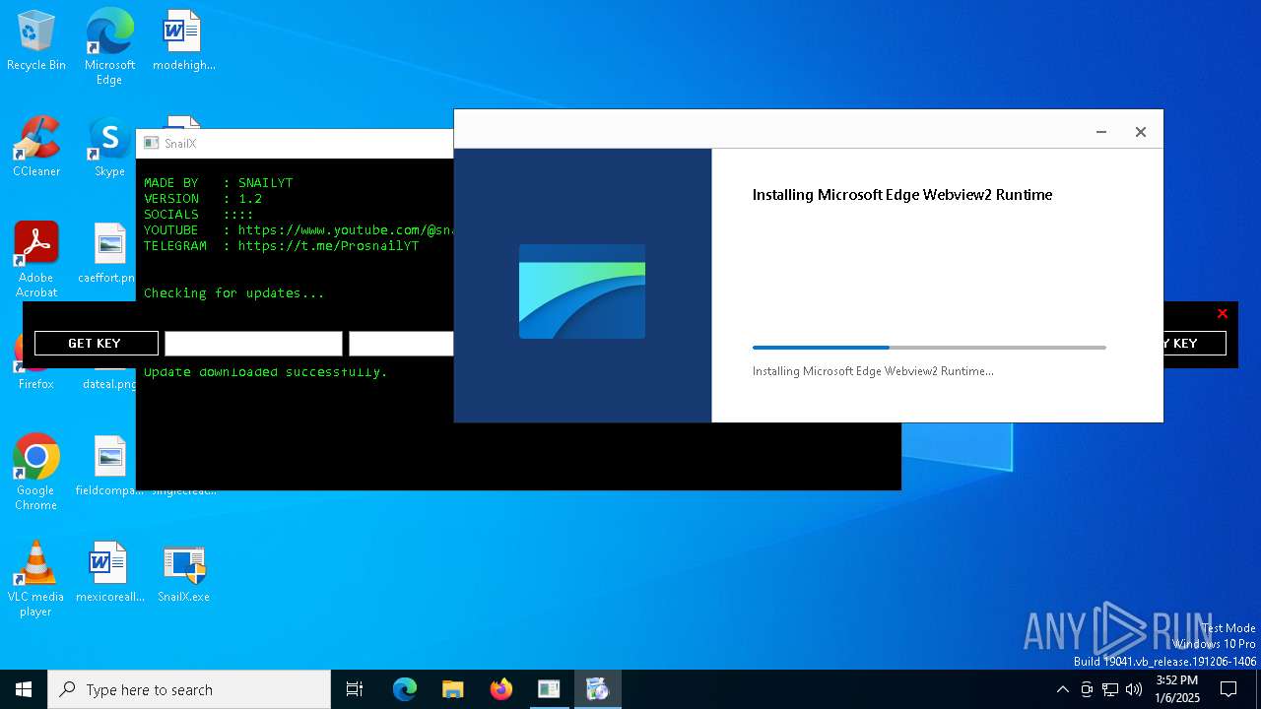Open Google Chrome desktop shortcut

[x=36, y=472]
